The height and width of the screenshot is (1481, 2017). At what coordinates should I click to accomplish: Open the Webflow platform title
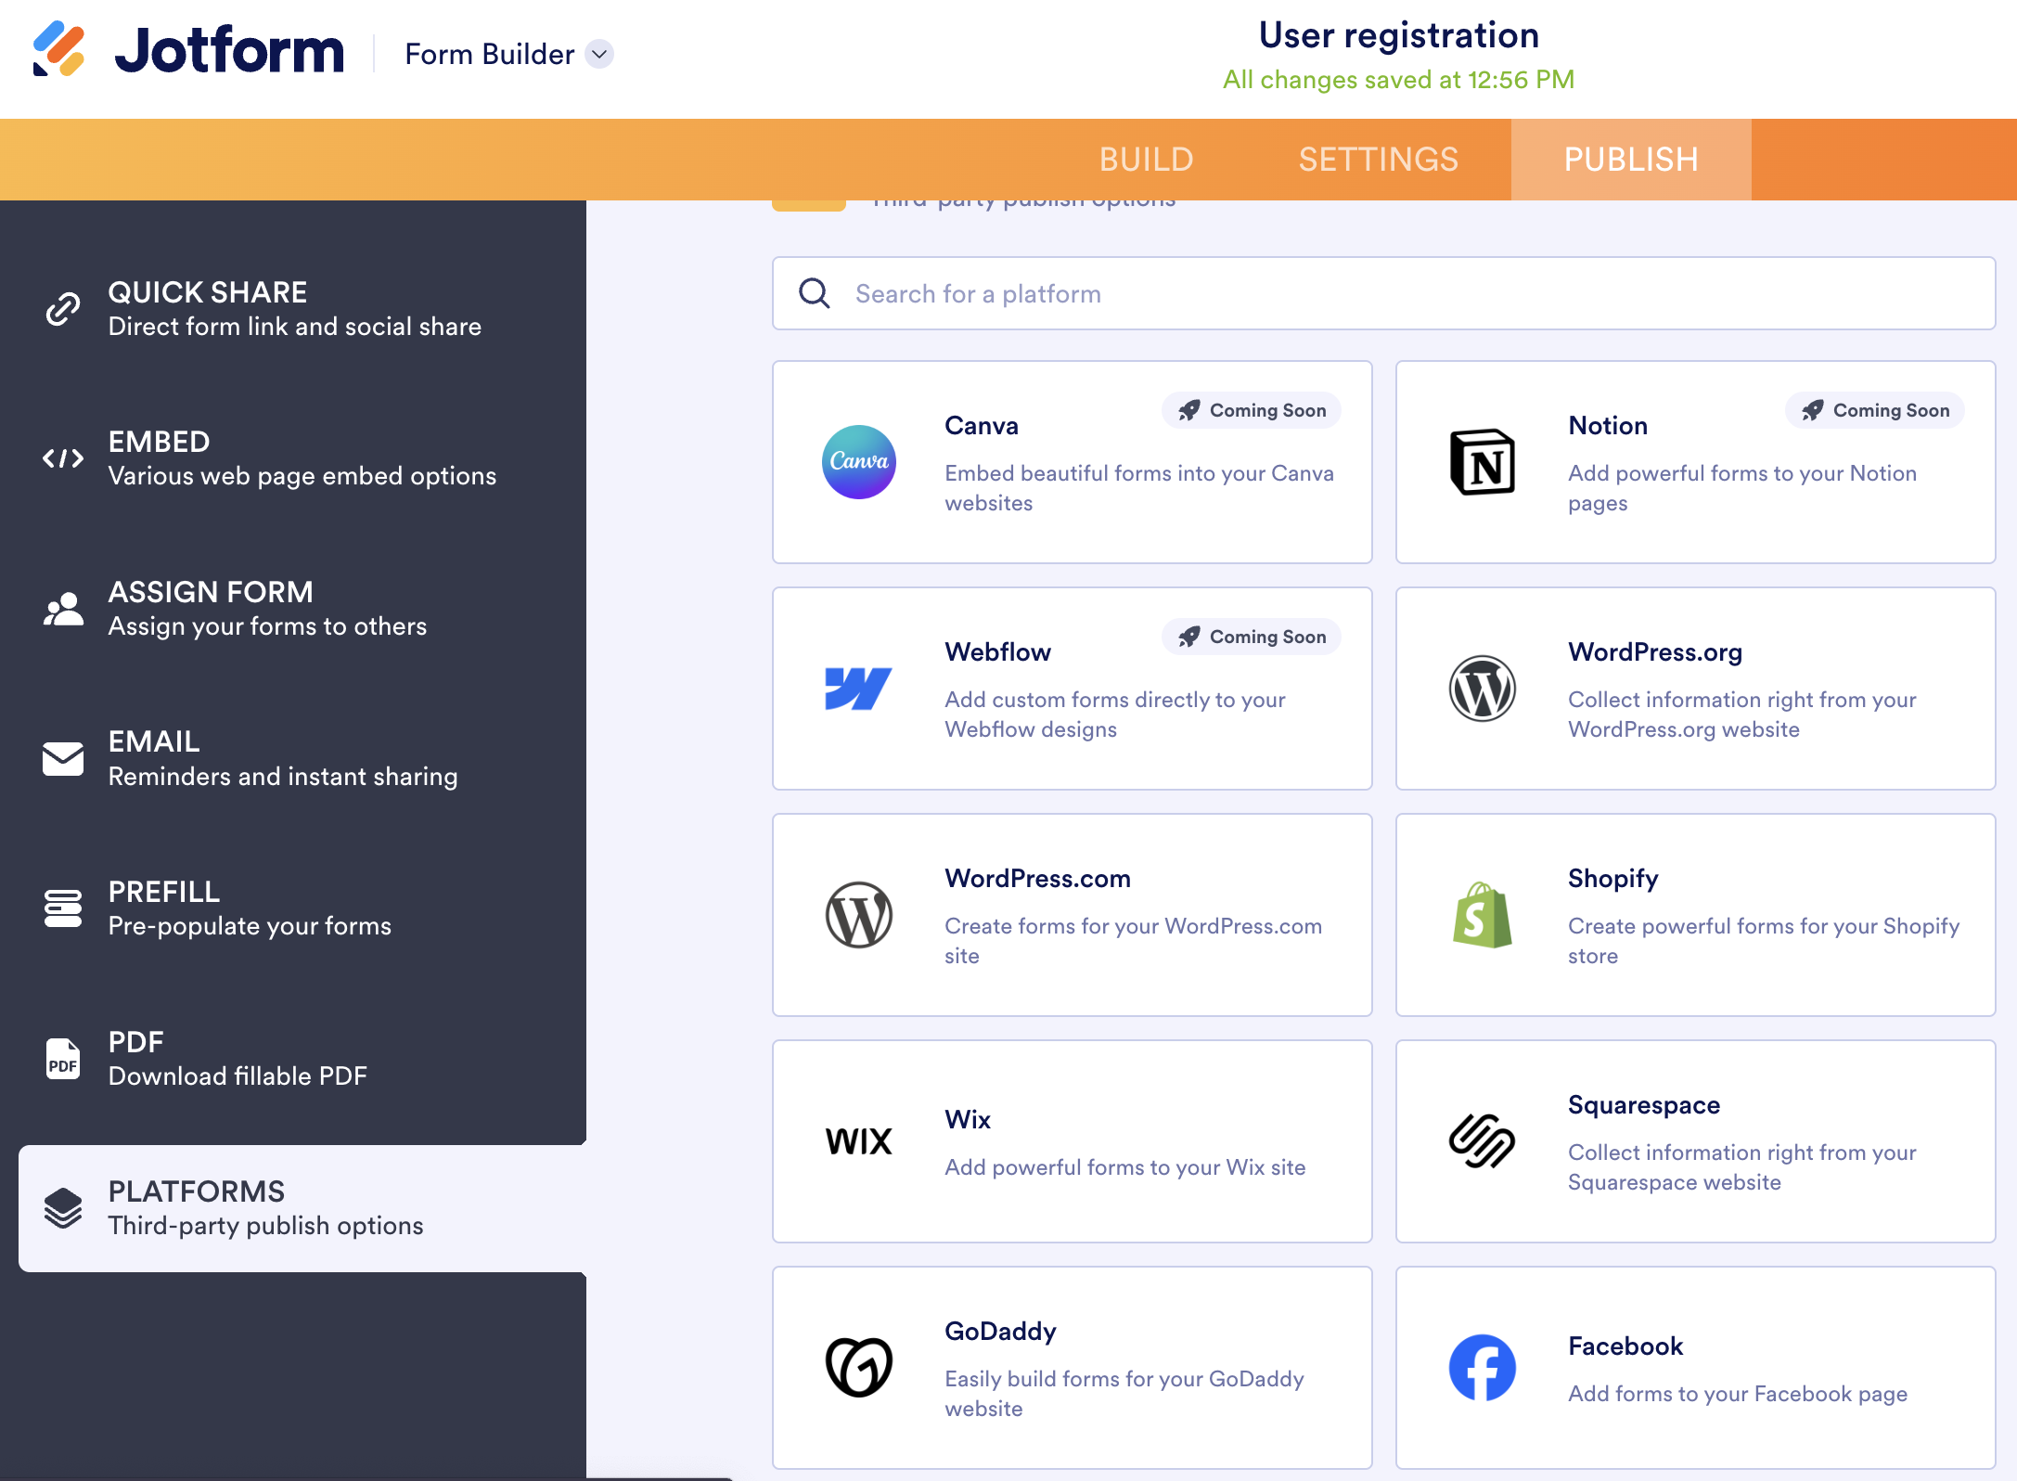click(997, 652)
